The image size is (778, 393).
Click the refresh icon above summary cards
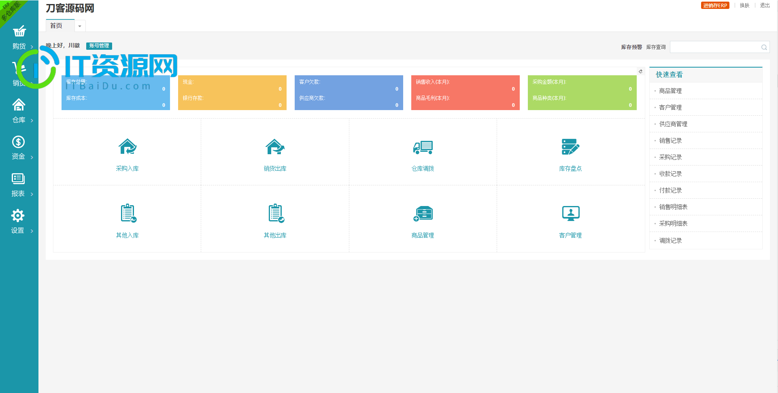point(640,71)
